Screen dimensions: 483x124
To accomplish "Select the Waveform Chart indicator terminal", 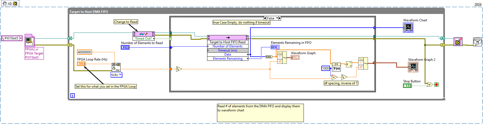I will click(x=408, y=28).
